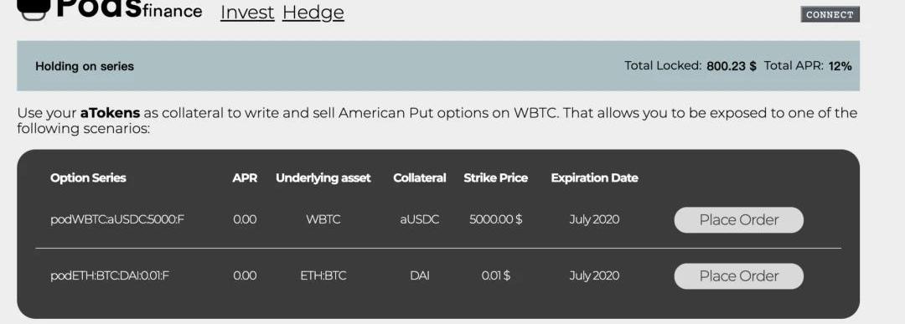Click the Total APR 12% value
The image size is (905, 324).
[x=840, y=66]
